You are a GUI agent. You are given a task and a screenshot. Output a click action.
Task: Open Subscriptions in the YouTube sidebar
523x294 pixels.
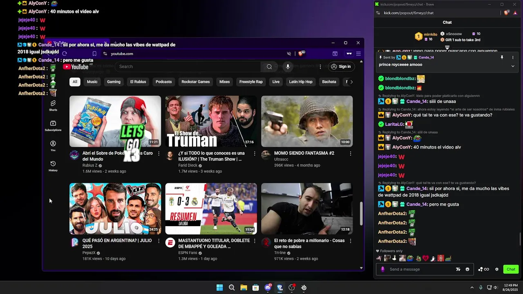[x=53, y=126]
